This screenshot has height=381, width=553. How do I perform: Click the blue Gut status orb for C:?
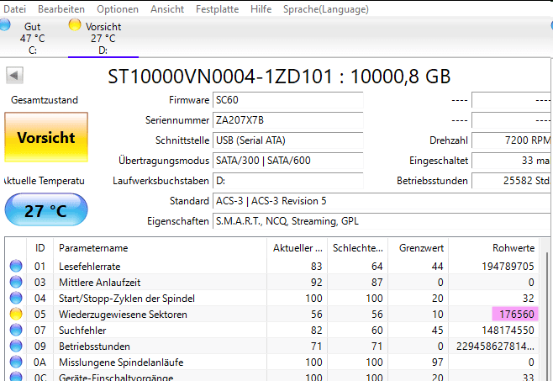point(5,24)
